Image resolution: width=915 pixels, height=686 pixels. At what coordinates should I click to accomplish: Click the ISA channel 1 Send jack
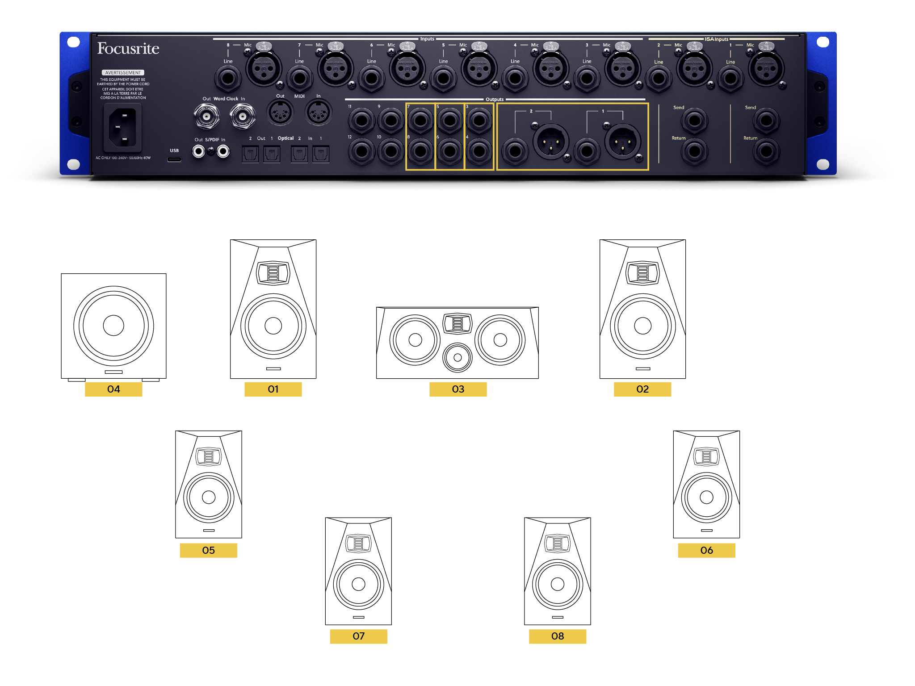point(766,120)
